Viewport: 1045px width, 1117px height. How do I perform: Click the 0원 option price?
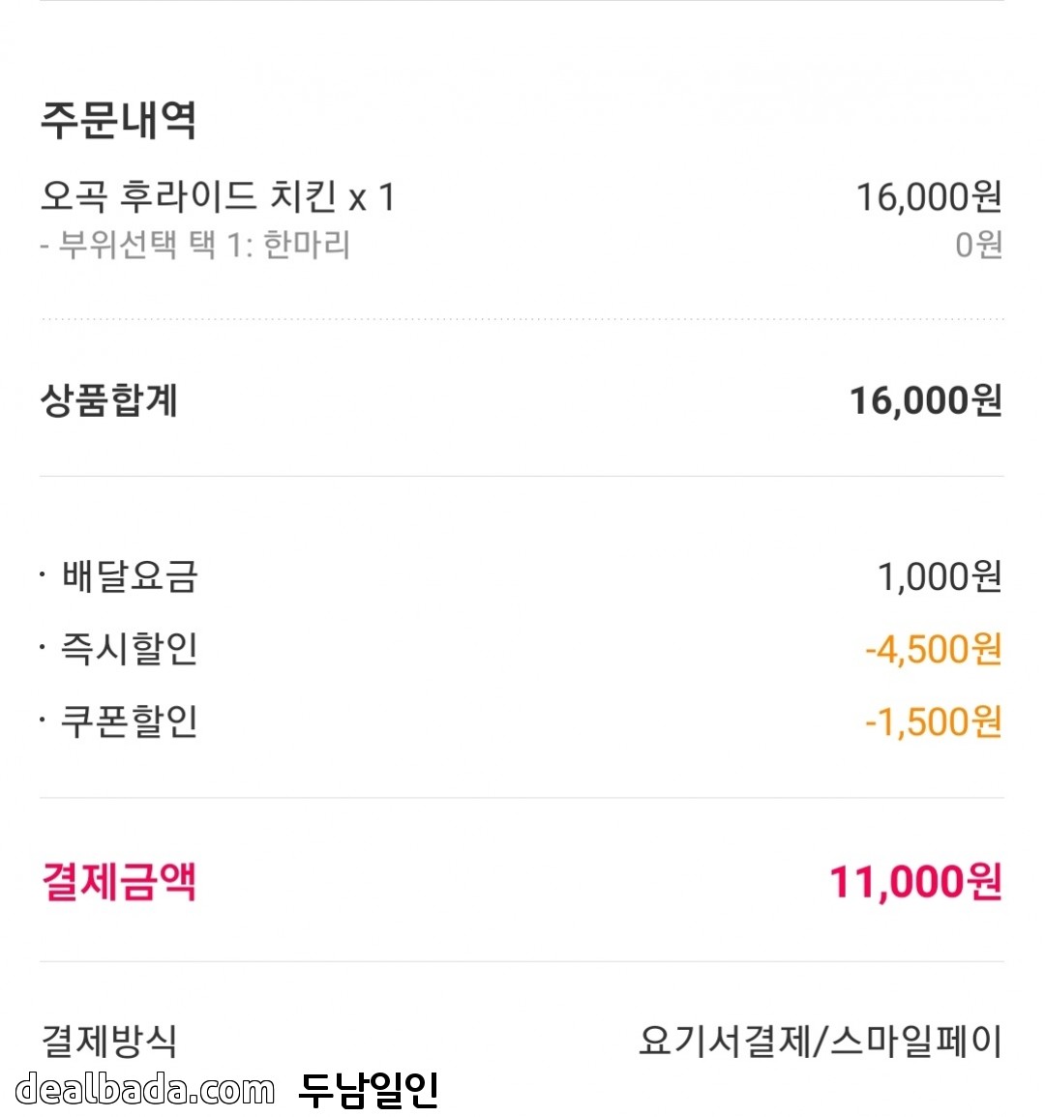click(x=977, y=245)
